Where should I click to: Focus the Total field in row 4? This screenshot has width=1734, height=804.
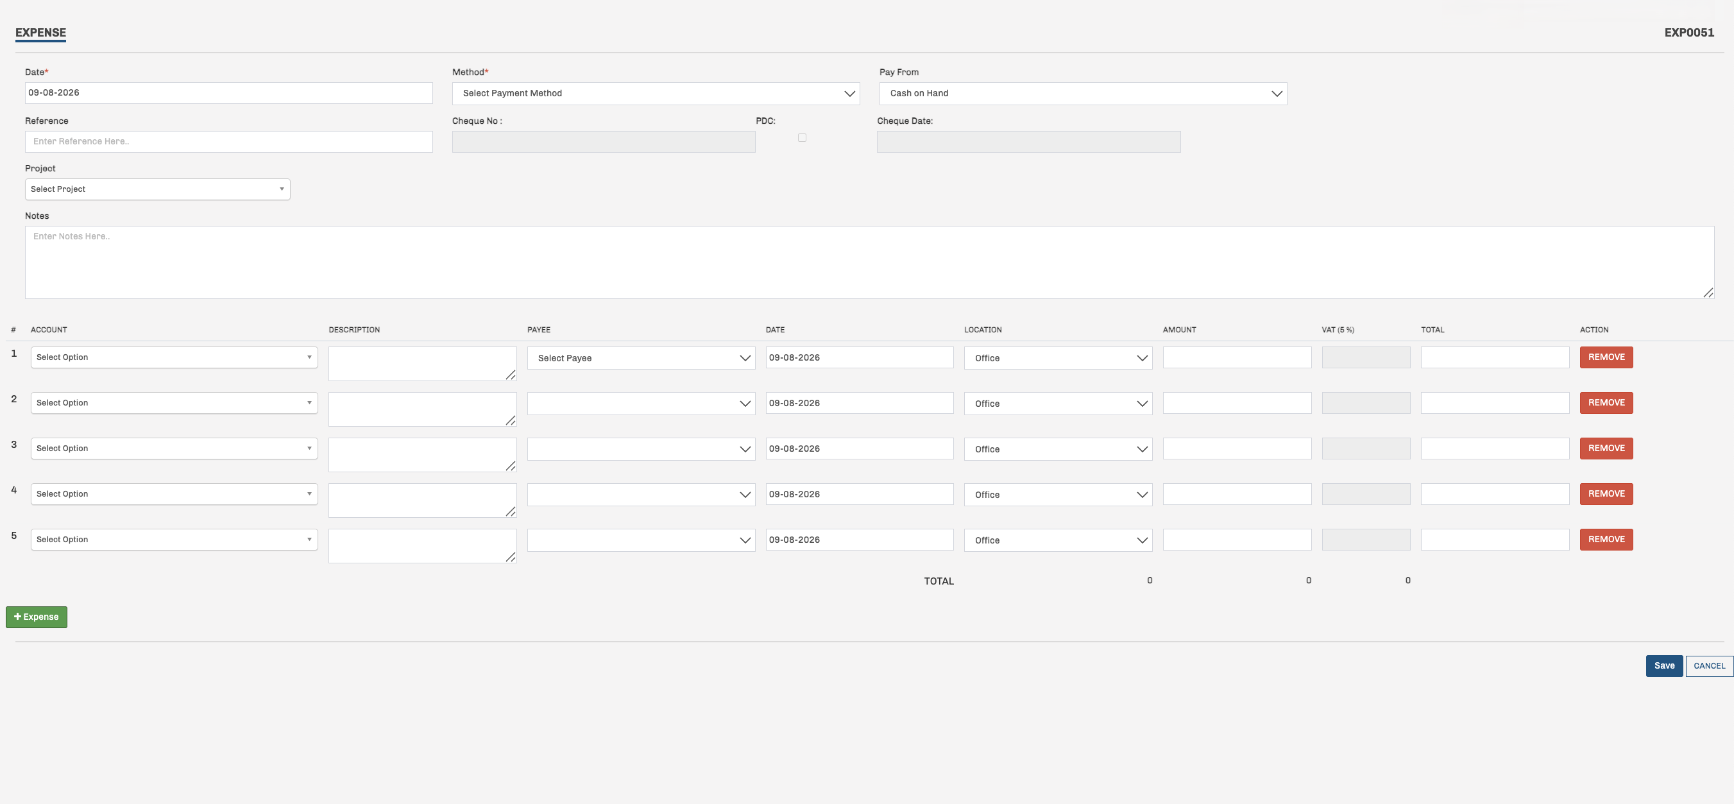pos(1494,494)
